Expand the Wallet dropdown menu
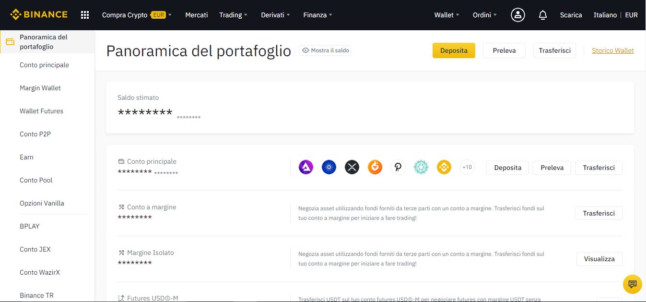 (447, 15)
